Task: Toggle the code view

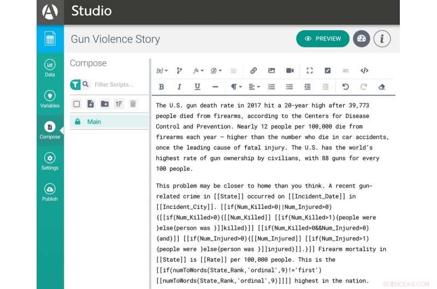Action: coord(364,70)
